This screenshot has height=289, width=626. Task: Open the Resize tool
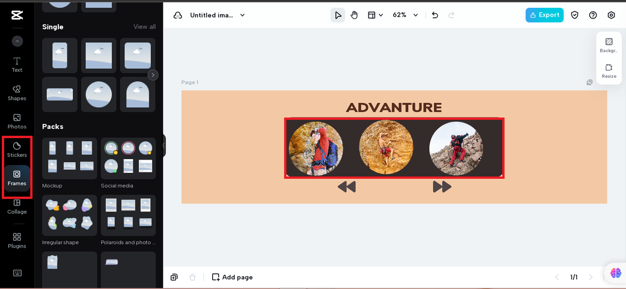click(x=609, y=71)
